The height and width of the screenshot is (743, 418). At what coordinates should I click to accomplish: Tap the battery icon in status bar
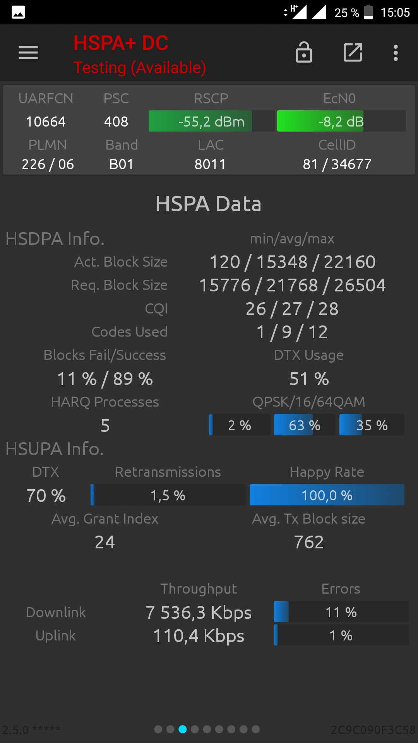coord(368,12)
